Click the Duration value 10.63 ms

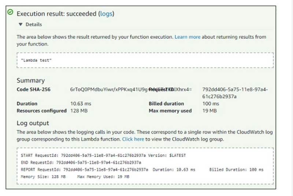[81, 104]
